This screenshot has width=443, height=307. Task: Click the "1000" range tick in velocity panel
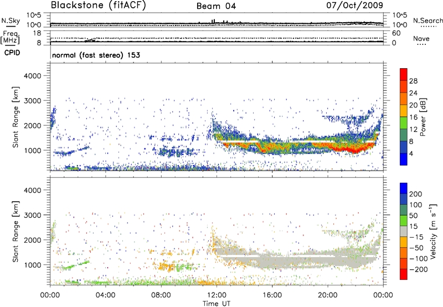click(32, 265)
